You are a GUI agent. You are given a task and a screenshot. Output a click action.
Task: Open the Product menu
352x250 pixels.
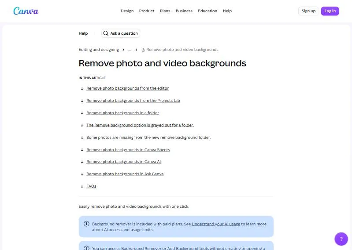pyautogui.click(x=147, y=11)
